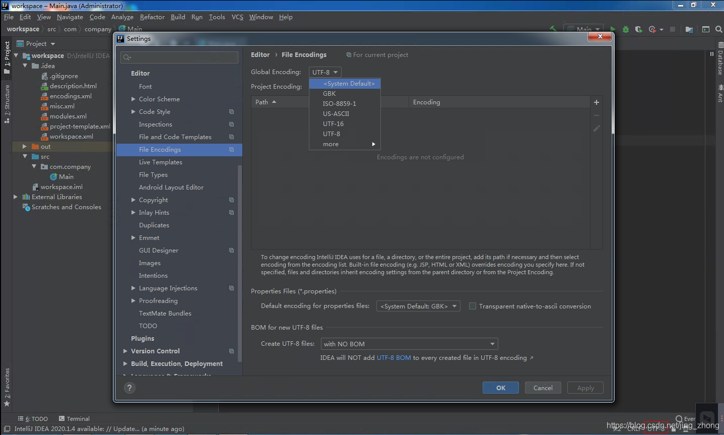Open the Structure tool window tab
The height and width of the screenshot is (435, 724).
click(7, 104)
